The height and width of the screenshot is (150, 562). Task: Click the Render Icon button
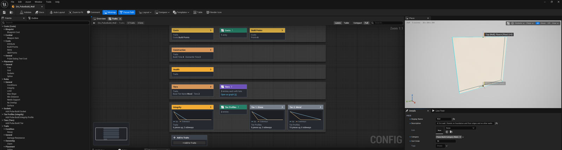214,12
